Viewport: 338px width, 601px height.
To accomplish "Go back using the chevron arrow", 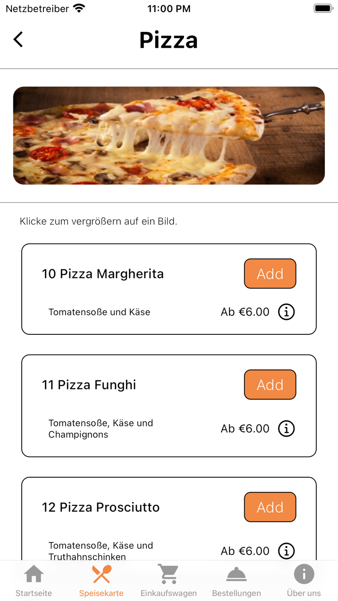I will click(x=18, y=40).
